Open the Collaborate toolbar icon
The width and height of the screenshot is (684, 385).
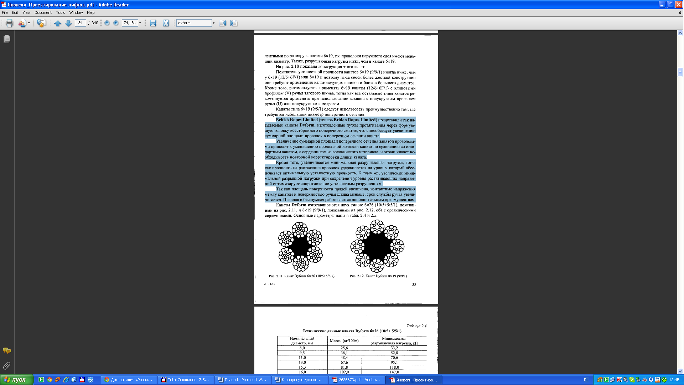(22, 23)
